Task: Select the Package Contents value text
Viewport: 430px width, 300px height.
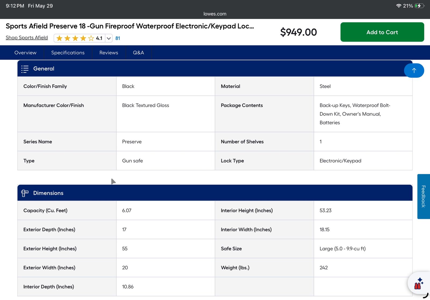Action: [355, 114]
